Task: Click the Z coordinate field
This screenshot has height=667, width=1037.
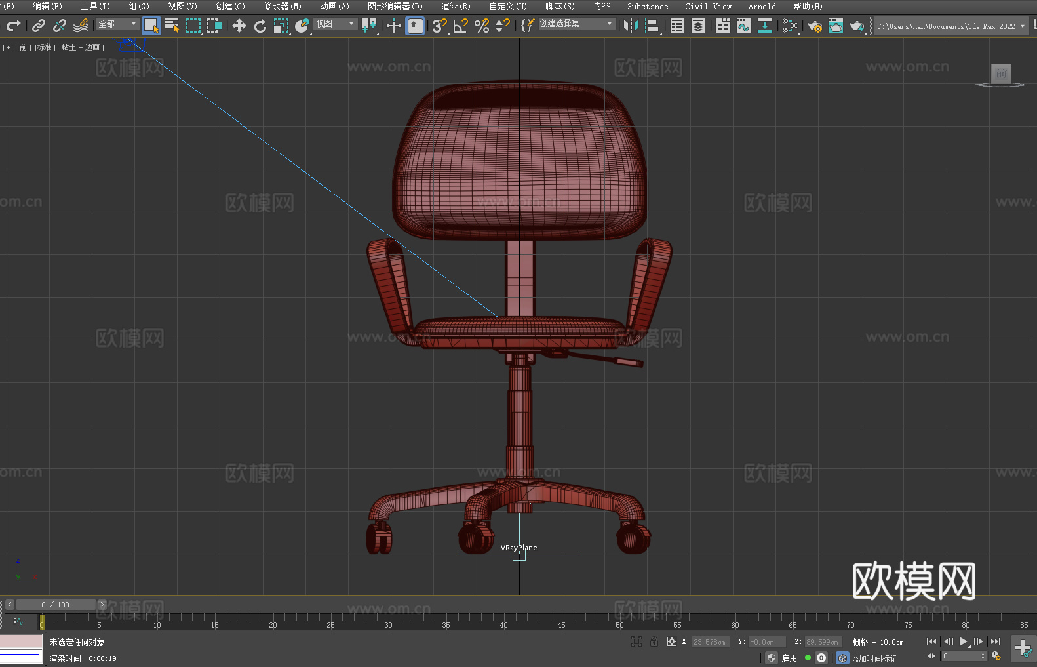Action: [823, 642]
